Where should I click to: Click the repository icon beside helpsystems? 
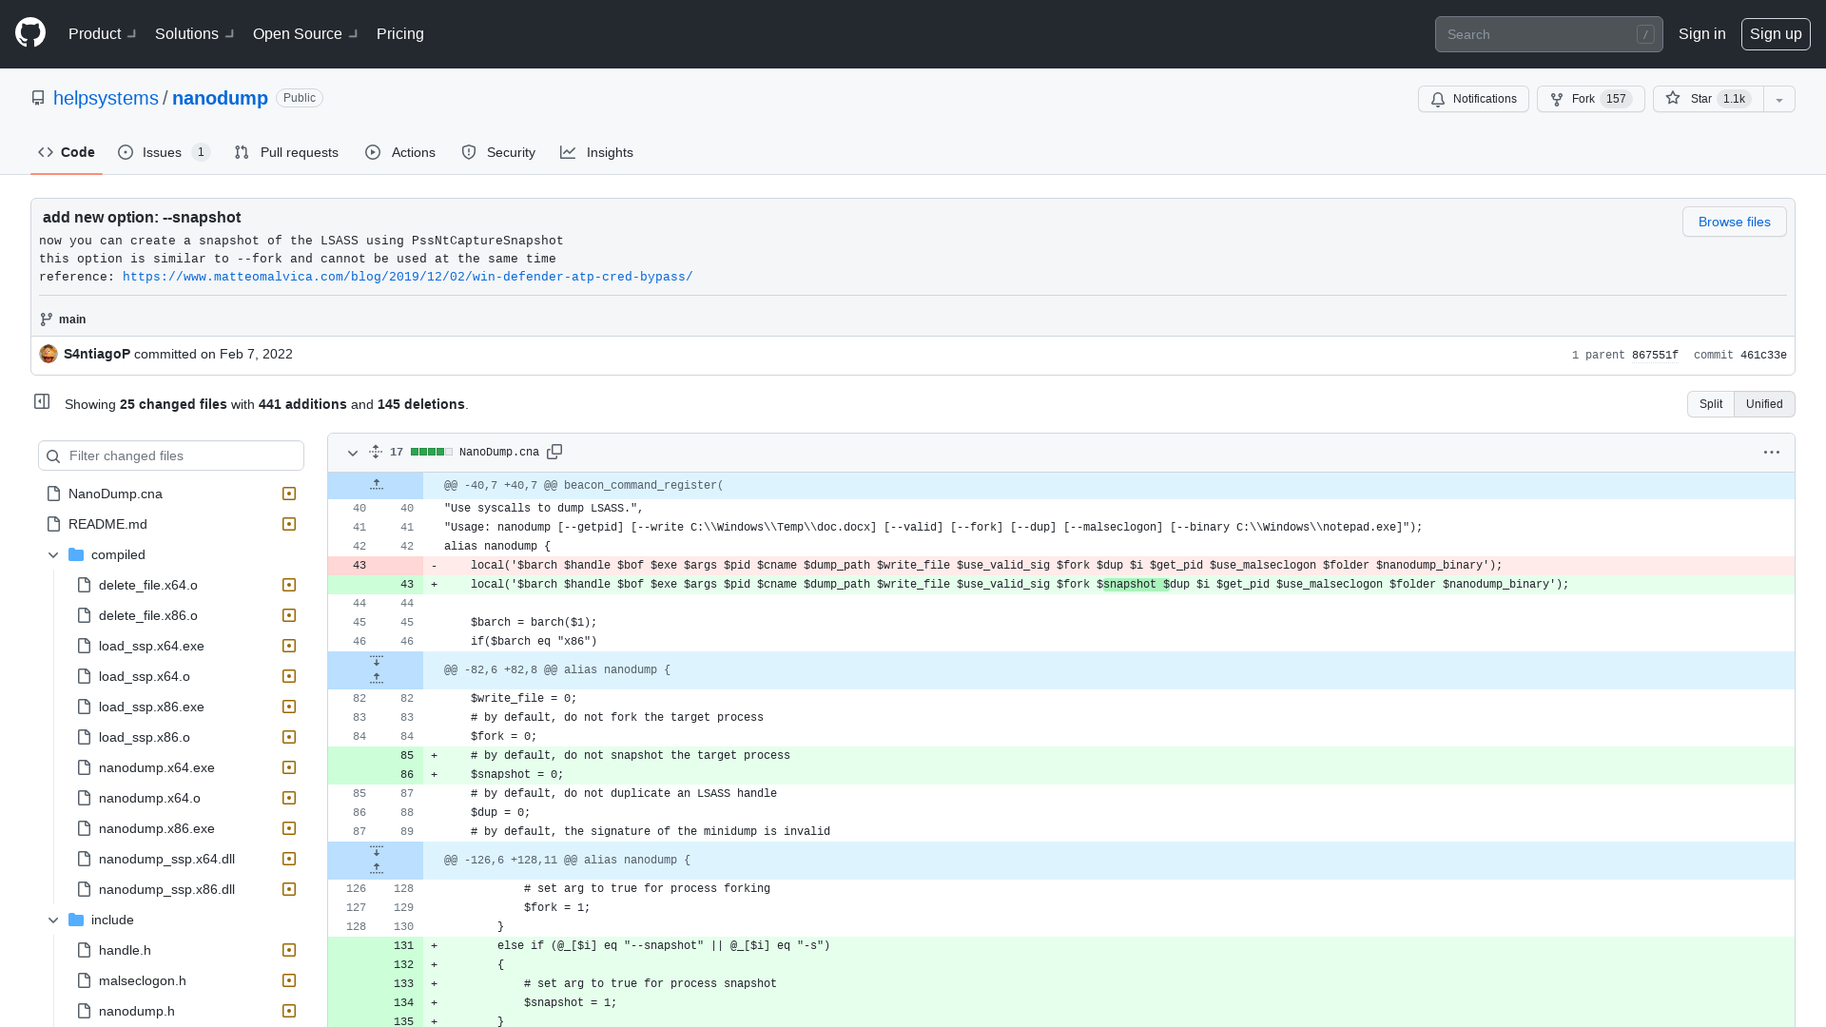pyautogui.click(x=38, y=98)
